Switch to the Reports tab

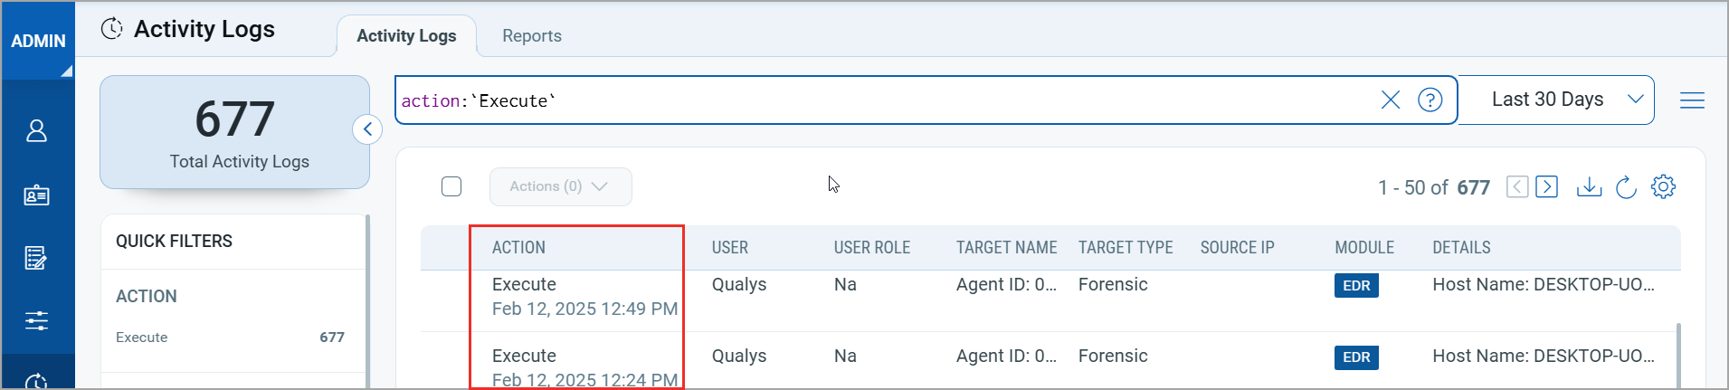[532, 36]
